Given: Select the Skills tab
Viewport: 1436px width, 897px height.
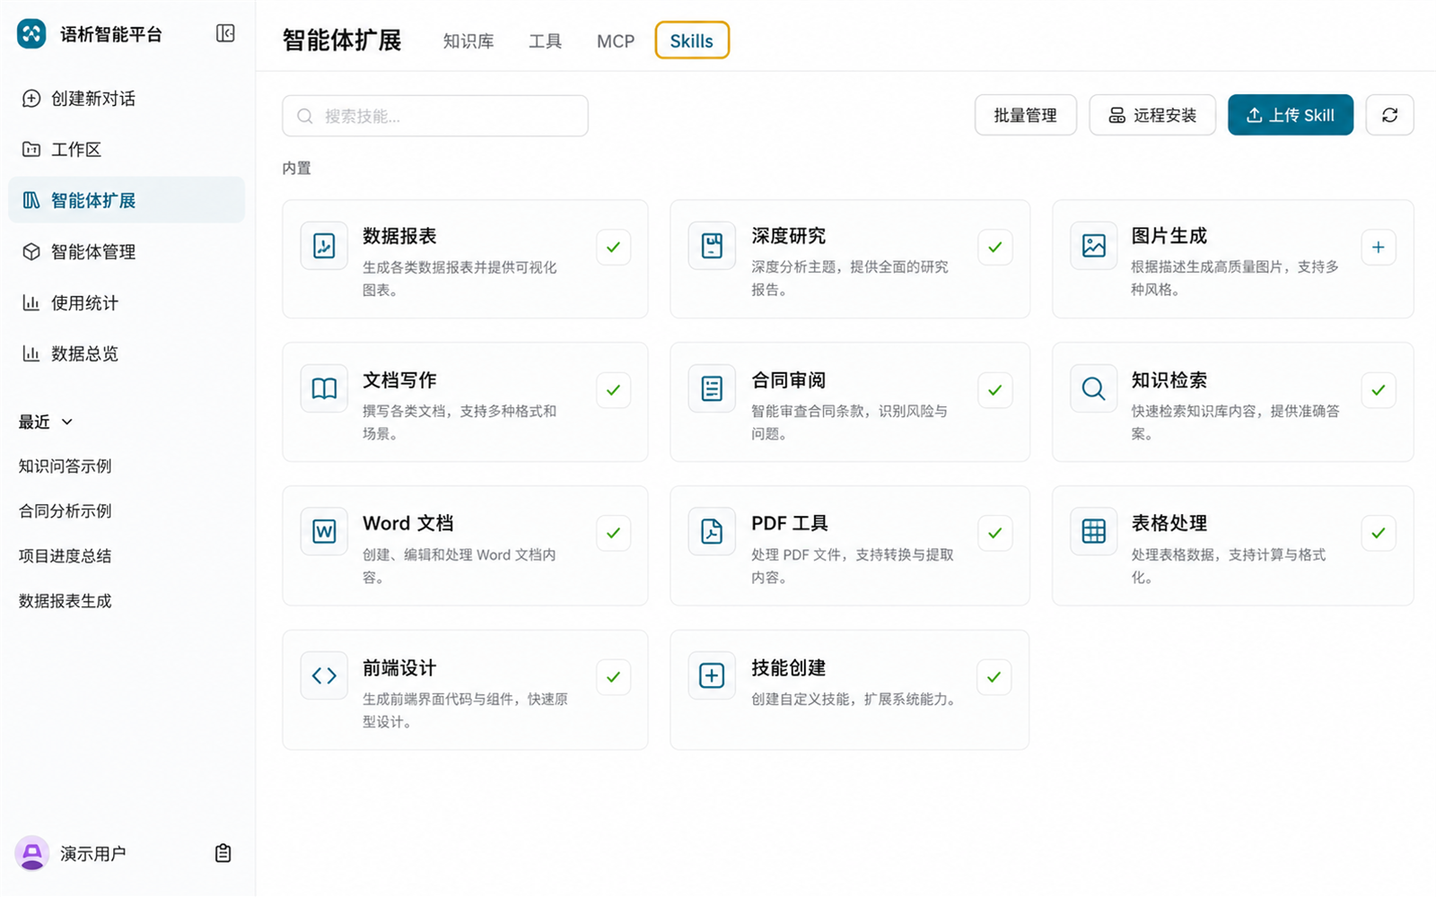Looking at the screenshot, I should 692,40.
